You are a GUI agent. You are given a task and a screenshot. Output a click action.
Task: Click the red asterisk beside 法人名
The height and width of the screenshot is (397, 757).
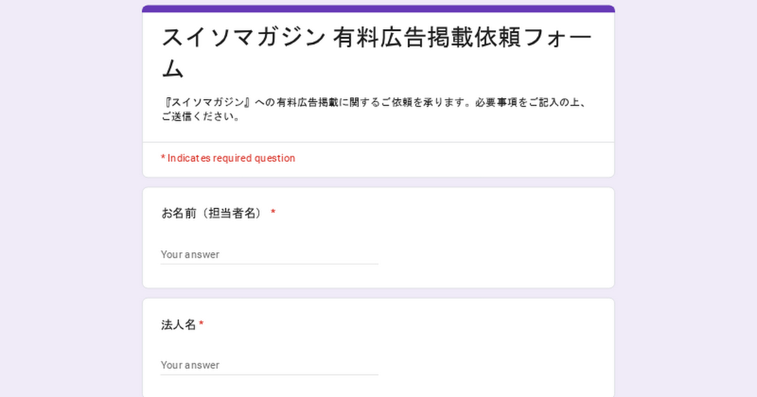[201, 325]
